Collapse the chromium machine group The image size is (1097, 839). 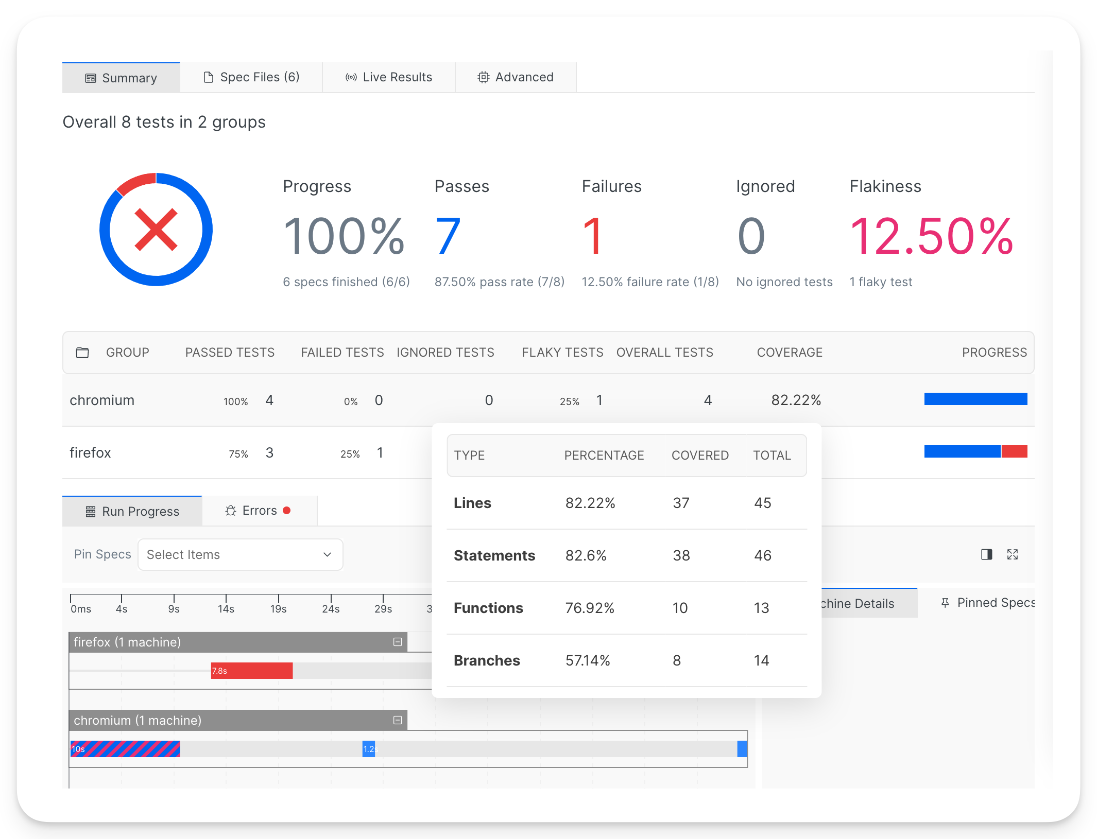[398, 720]
